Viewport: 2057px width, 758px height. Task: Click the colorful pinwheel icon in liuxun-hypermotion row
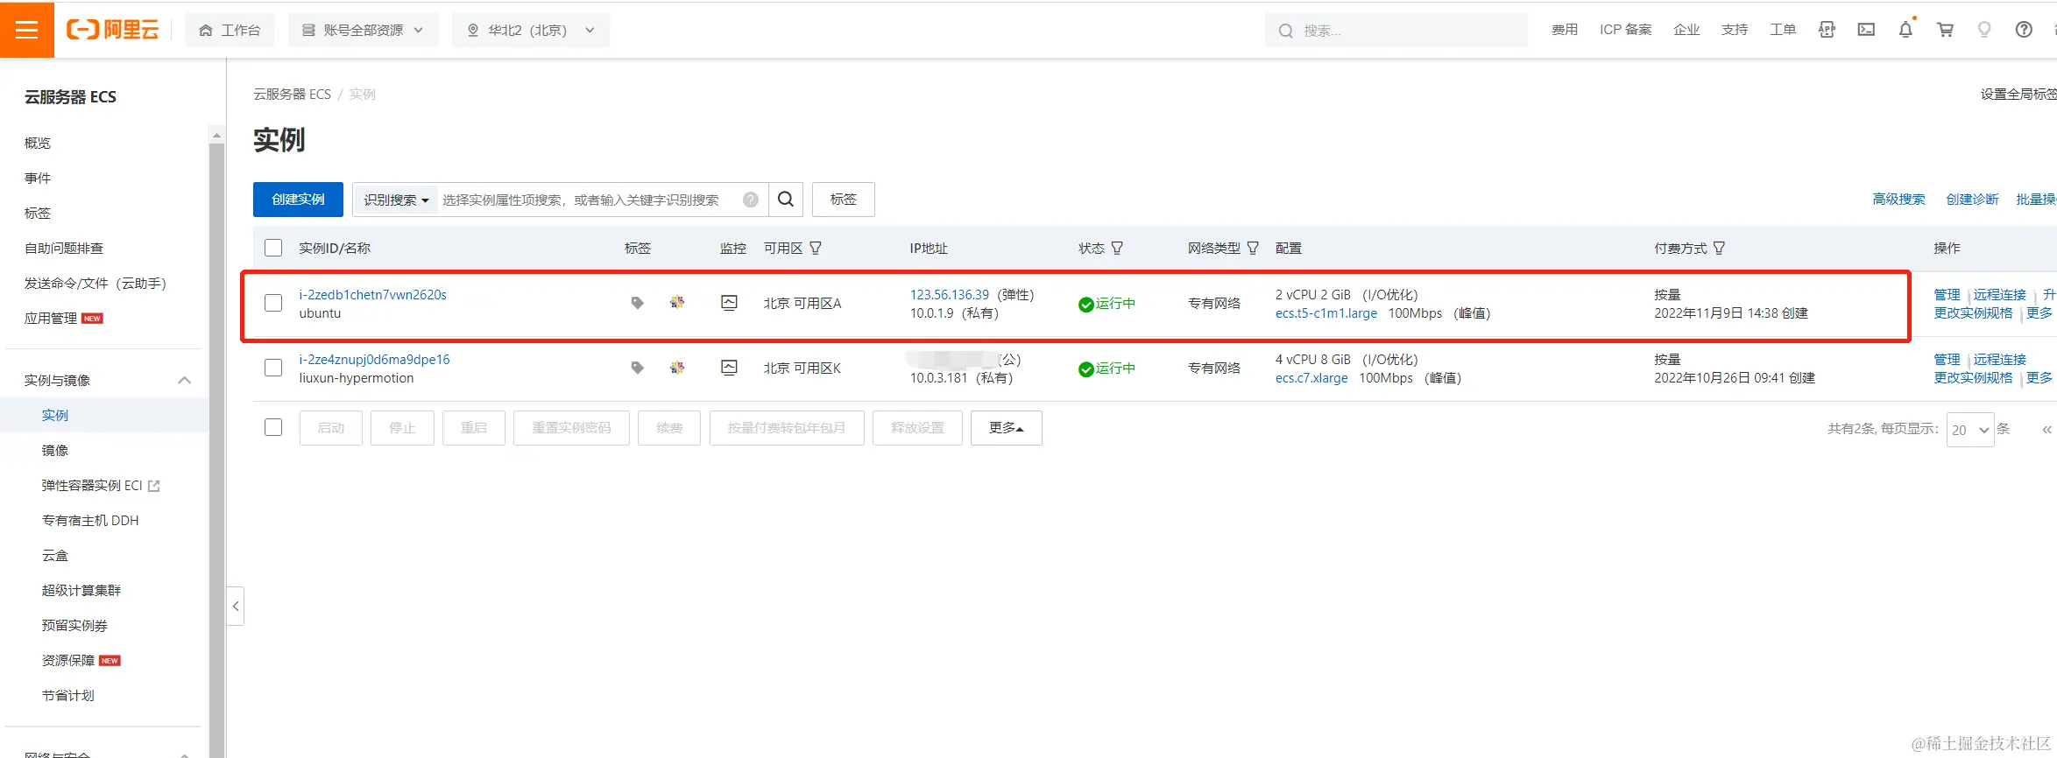pyautogui.click(x=677, y=368)
